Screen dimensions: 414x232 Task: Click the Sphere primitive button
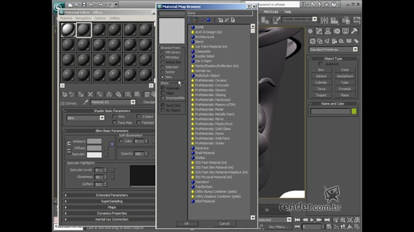point(321,76)
